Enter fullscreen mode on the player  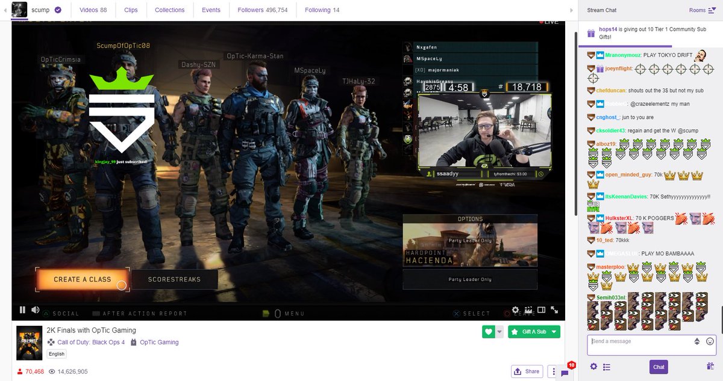pos(554,309)
